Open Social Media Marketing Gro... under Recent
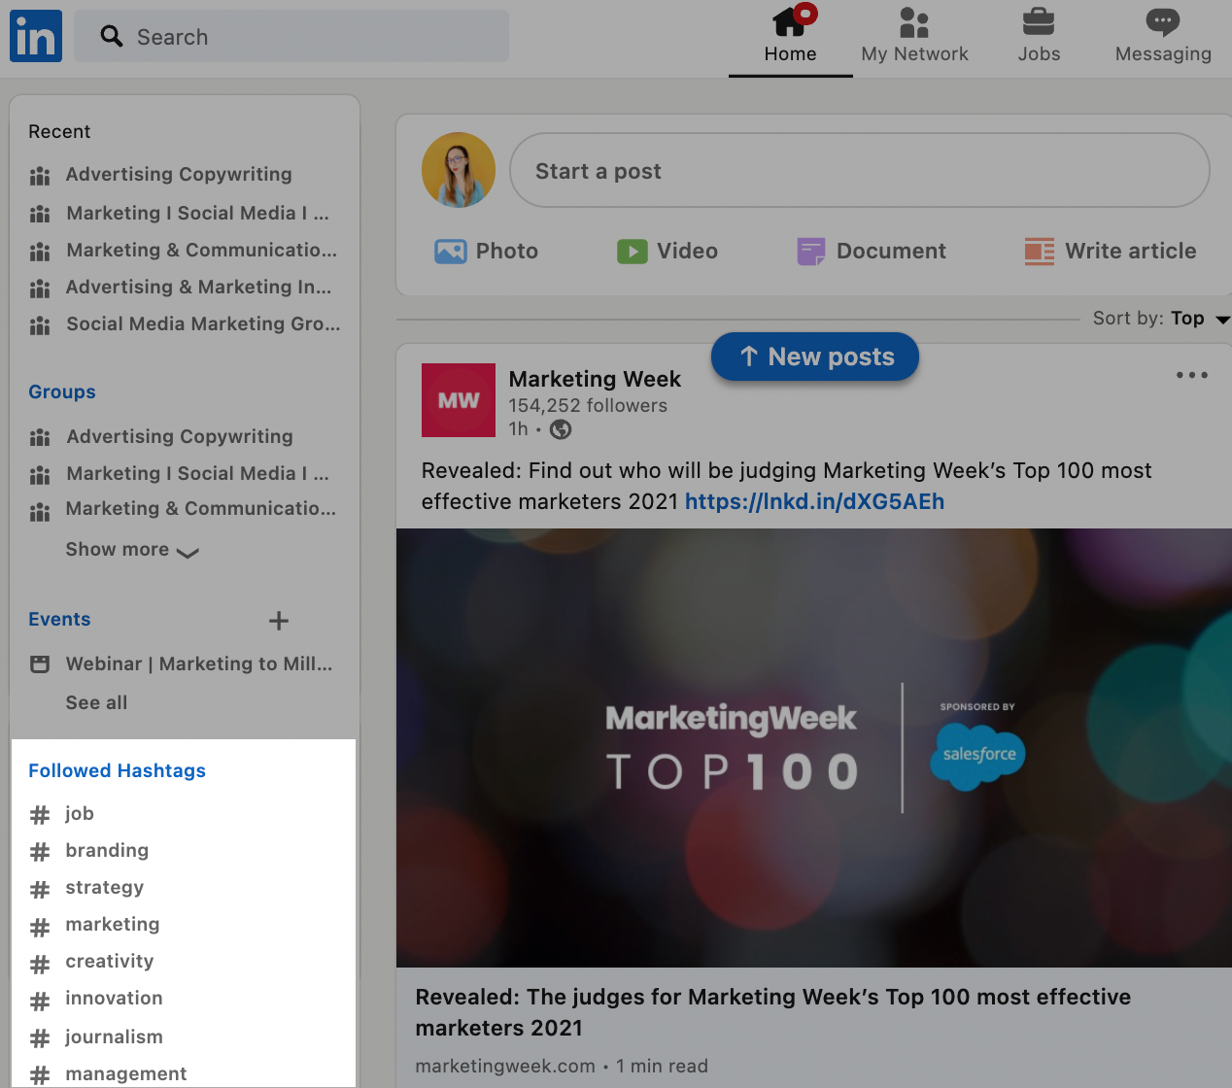 204,323
